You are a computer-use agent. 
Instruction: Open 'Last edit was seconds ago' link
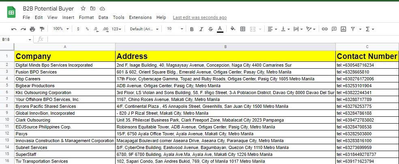[x=200, y=17]
